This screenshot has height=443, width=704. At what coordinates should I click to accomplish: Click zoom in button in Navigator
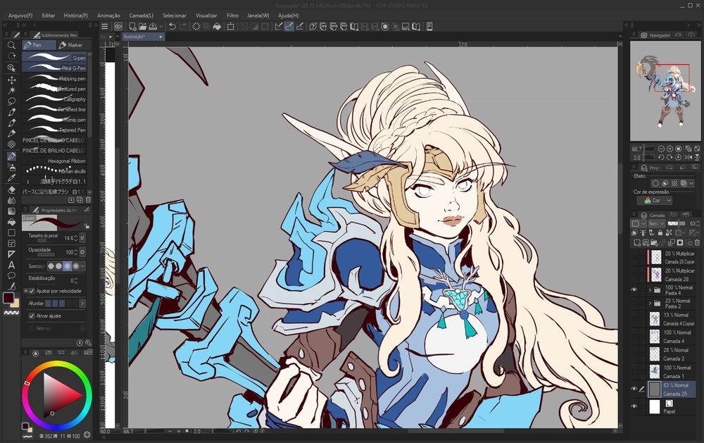[x=670, y=149]
